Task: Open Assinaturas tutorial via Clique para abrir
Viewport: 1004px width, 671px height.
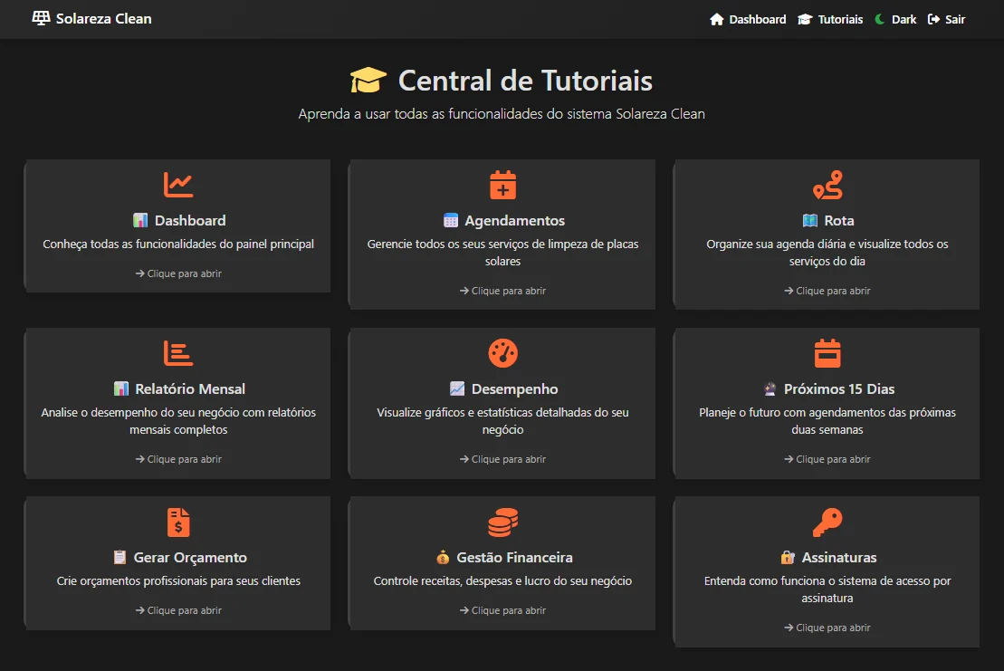Action: (827, 628)
